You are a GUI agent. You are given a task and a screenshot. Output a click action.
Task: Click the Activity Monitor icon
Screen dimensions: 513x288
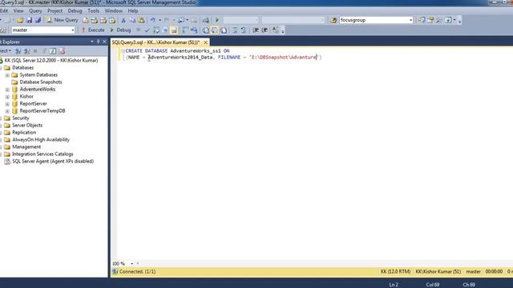click(x=205, y=20)
